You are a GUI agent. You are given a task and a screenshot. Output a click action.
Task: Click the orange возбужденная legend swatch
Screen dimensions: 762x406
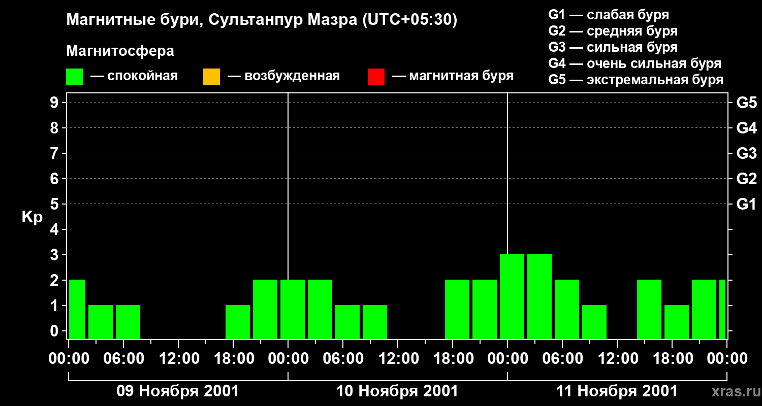tap(211, 77)
